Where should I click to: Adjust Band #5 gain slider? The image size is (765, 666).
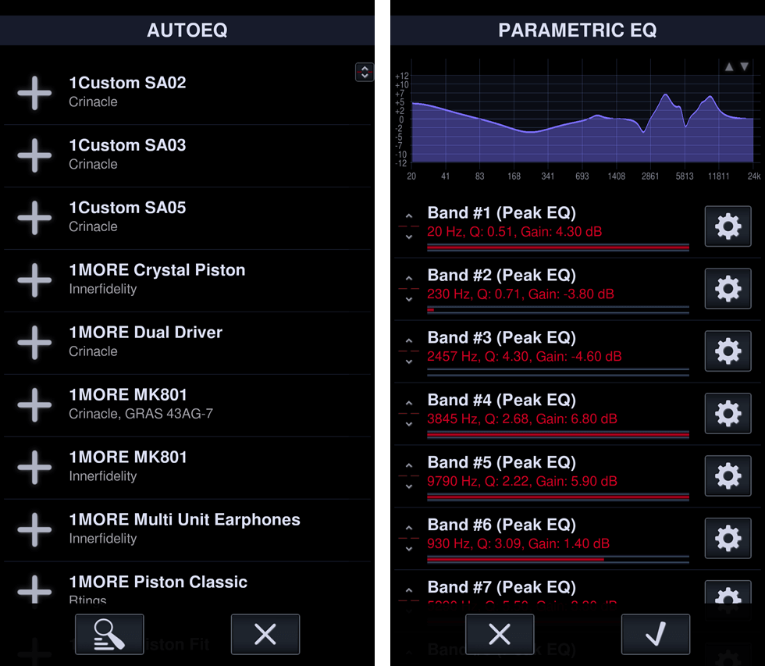pyautogui.click(x=558, y=497)
